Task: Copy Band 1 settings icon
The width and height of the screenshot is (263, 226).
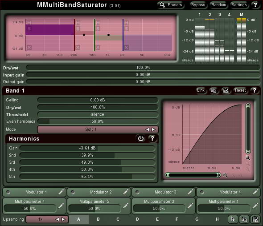Action: point(214,90)
